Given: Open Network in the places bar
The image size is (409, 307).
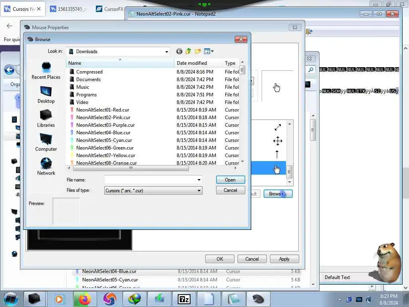Looking at the screenshot, I should (x=46, y=167).
